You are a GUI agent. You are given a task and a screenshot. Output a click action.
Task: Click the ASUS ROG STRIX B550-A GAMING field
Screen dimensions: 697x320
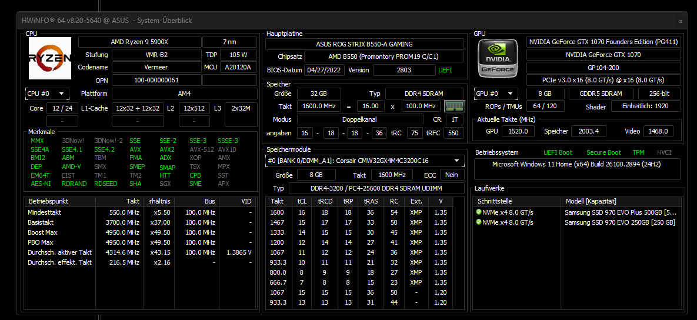(365, 44)
